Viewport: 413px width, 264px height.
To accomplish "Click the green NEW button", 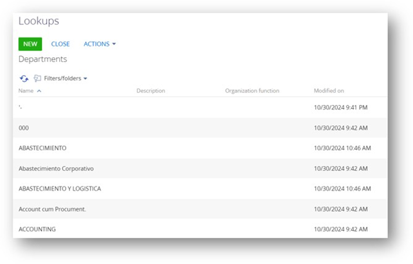I will coord(30,44).
